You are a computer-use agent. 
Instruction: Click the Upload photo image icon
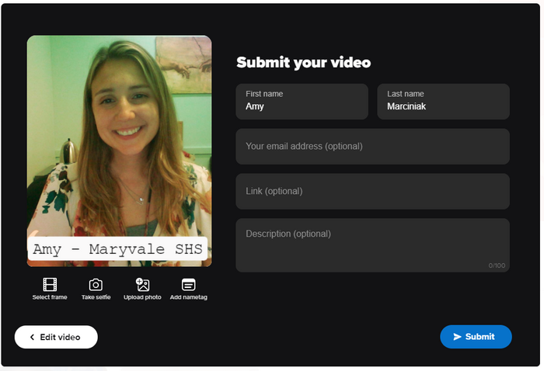tap(142, 285)
